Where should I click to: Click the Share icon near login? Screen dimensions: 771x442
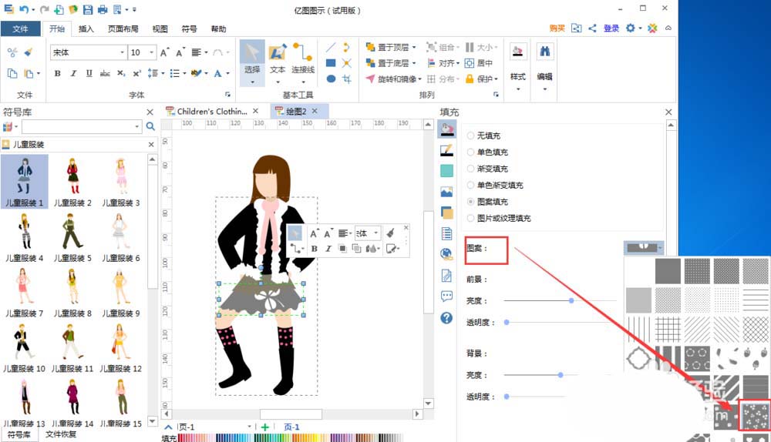click(592, 28)
